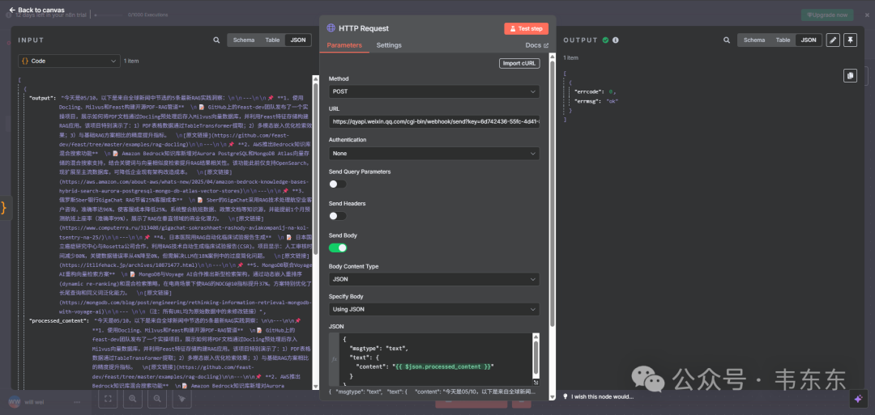The image size is (875, 415).
Task: Click the zoom in canvas icon
Action: coord(132,398)
